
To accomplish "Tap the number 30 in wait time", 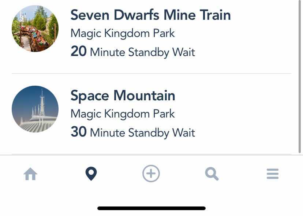I will (x=78, y=132).
